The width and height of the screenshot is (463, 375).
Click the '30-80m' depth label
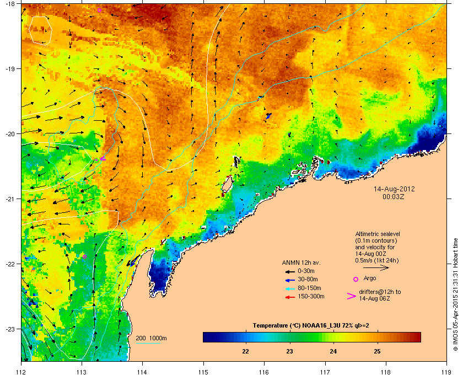308,279
